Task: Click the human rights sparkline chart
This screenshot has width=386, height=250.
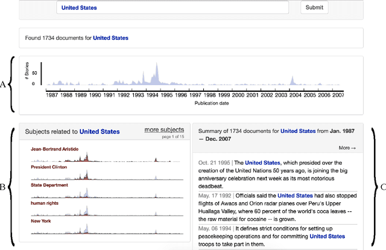Action: click(107, 211)
